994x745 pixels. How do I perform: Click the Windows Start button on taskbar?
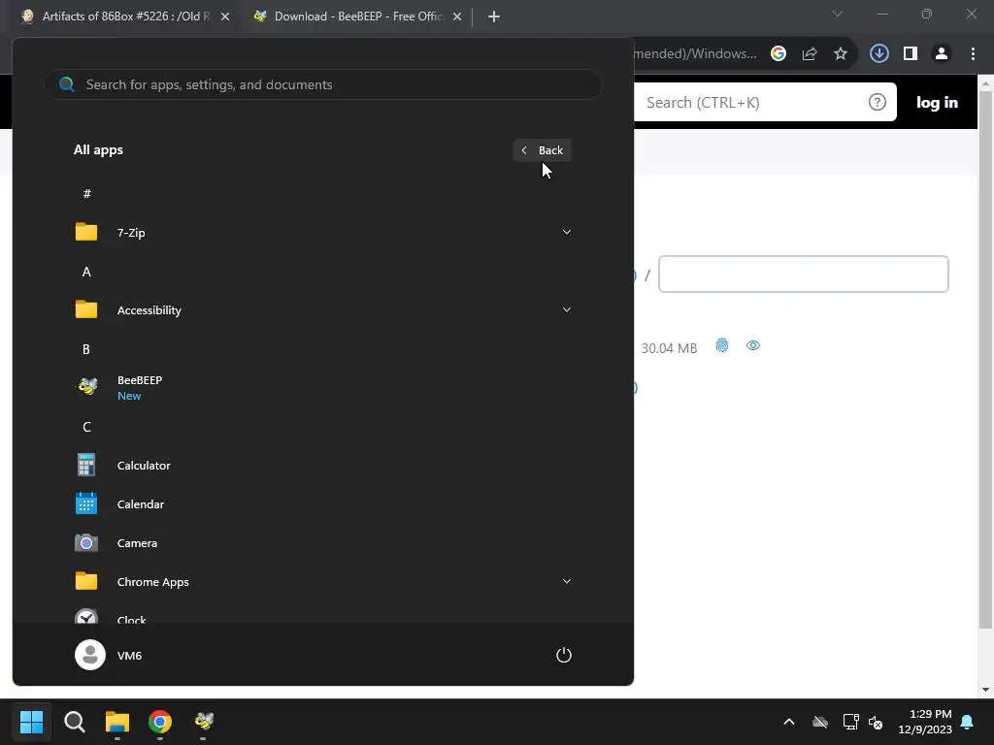click(31, 722)
